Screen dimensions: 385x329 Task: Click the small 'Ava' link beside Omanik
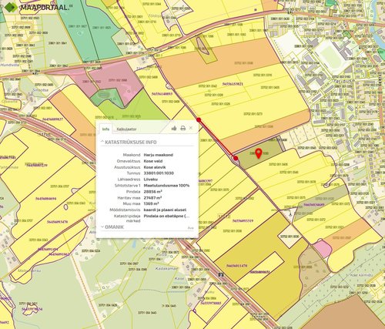click(x=190, y=228)
